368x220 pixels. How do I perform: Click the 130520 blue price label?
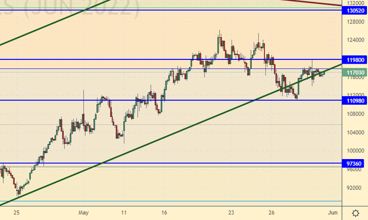click(354, 10)
